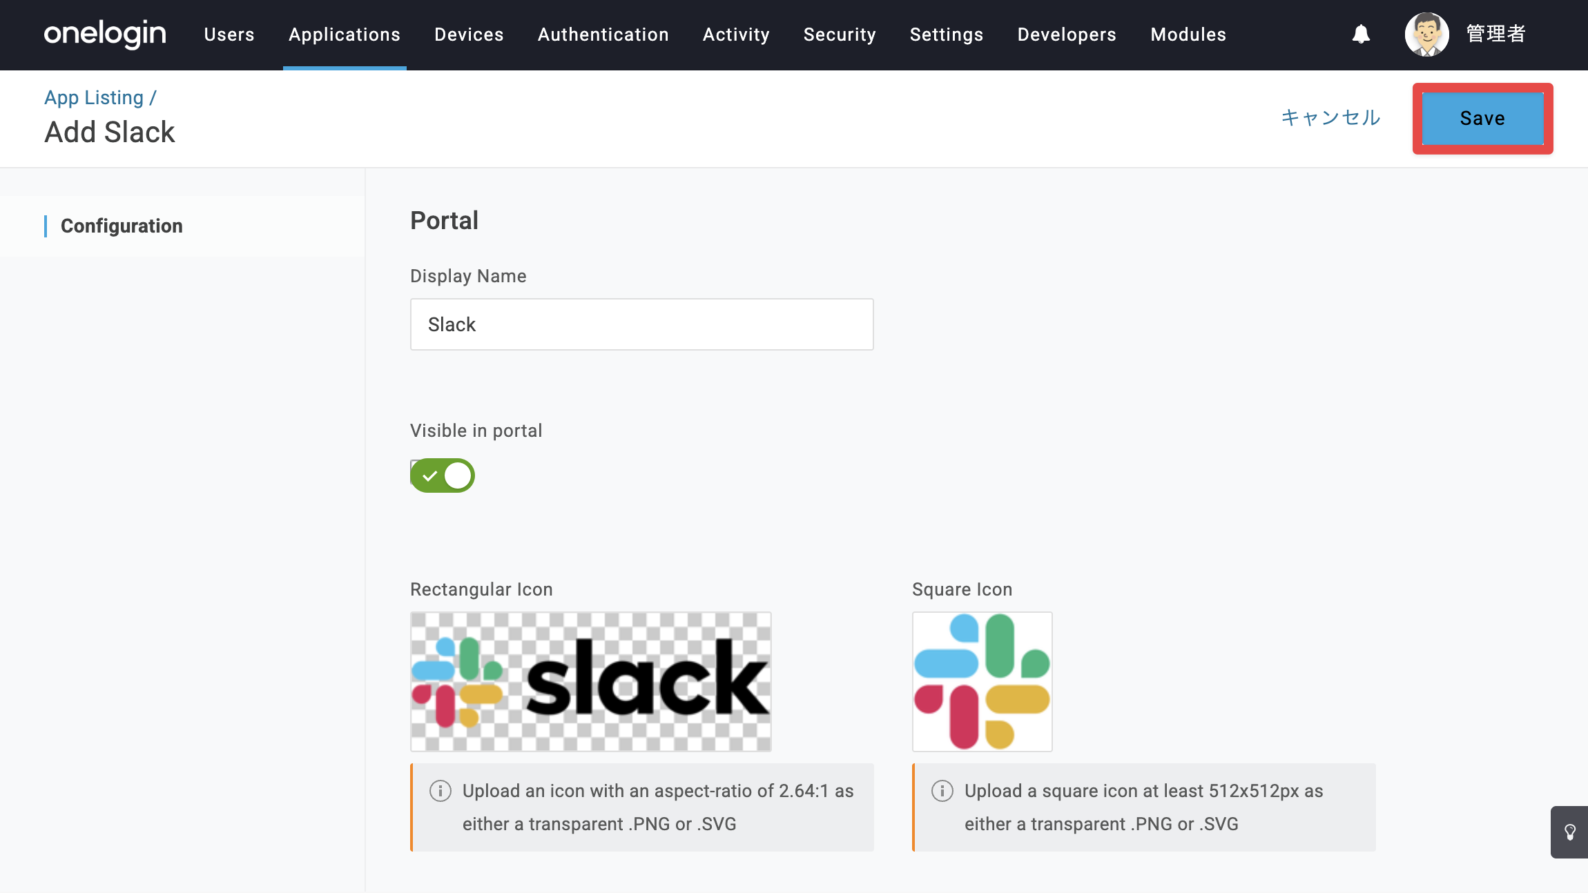Focus the Display Name input field

coord(642,324)
